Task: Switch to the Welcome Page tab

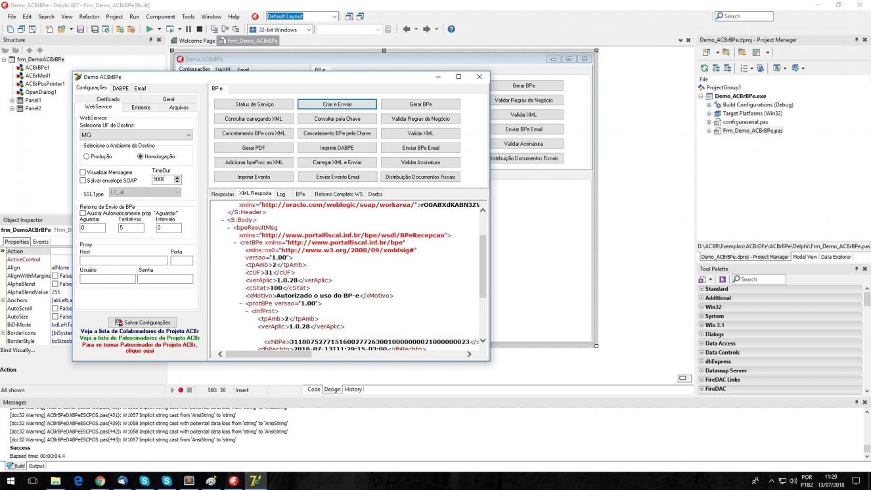Action: [192, 41]
